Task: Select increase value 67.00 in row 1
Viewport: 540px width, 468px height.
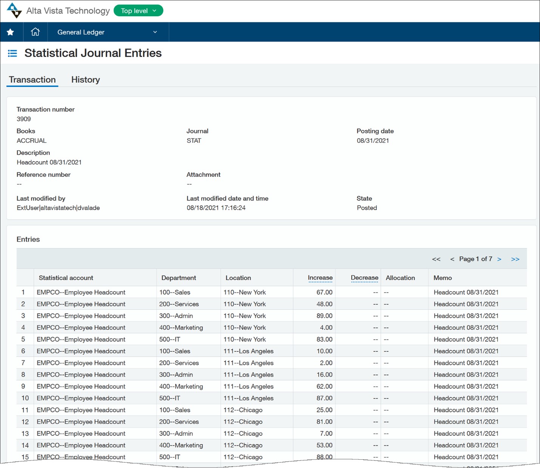Action: 324,292
